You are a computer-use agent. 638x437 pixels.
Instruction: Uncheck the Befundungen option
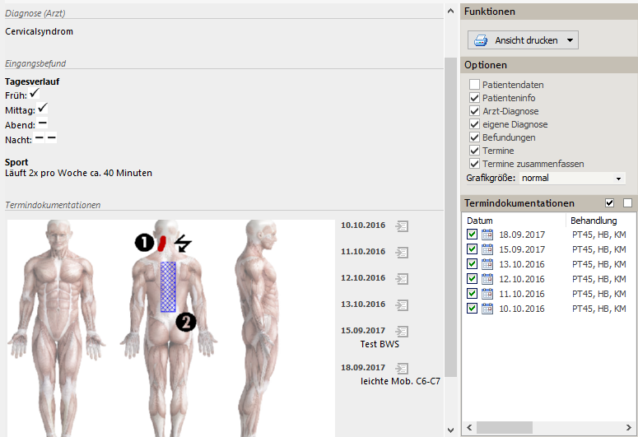coord(474,137)
